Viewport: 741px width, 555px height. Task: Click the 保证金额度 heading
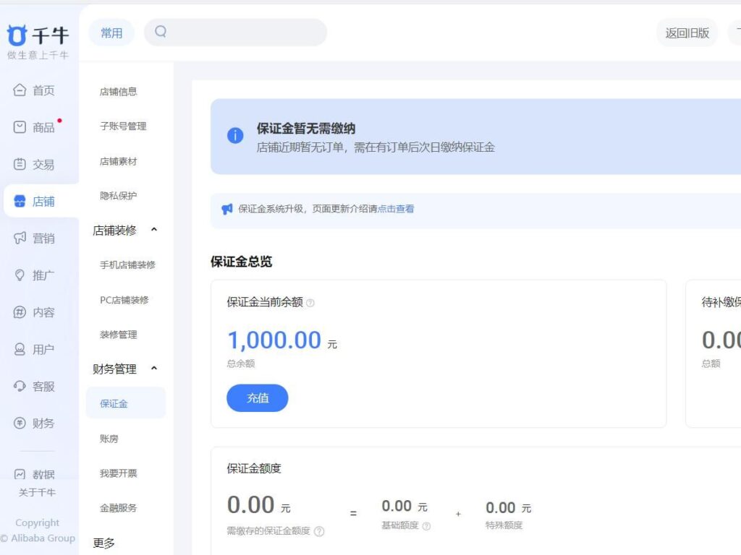[254, 468]
